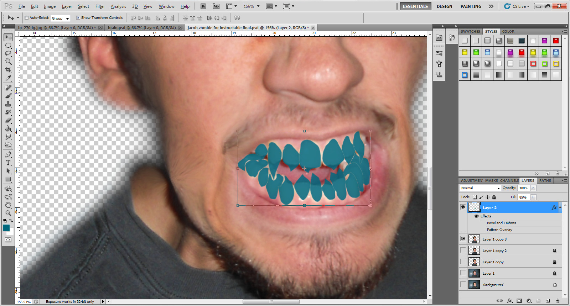Delete layer with trash icon
This screenshot has width=570, height=306.
click(x=558, y=301)
